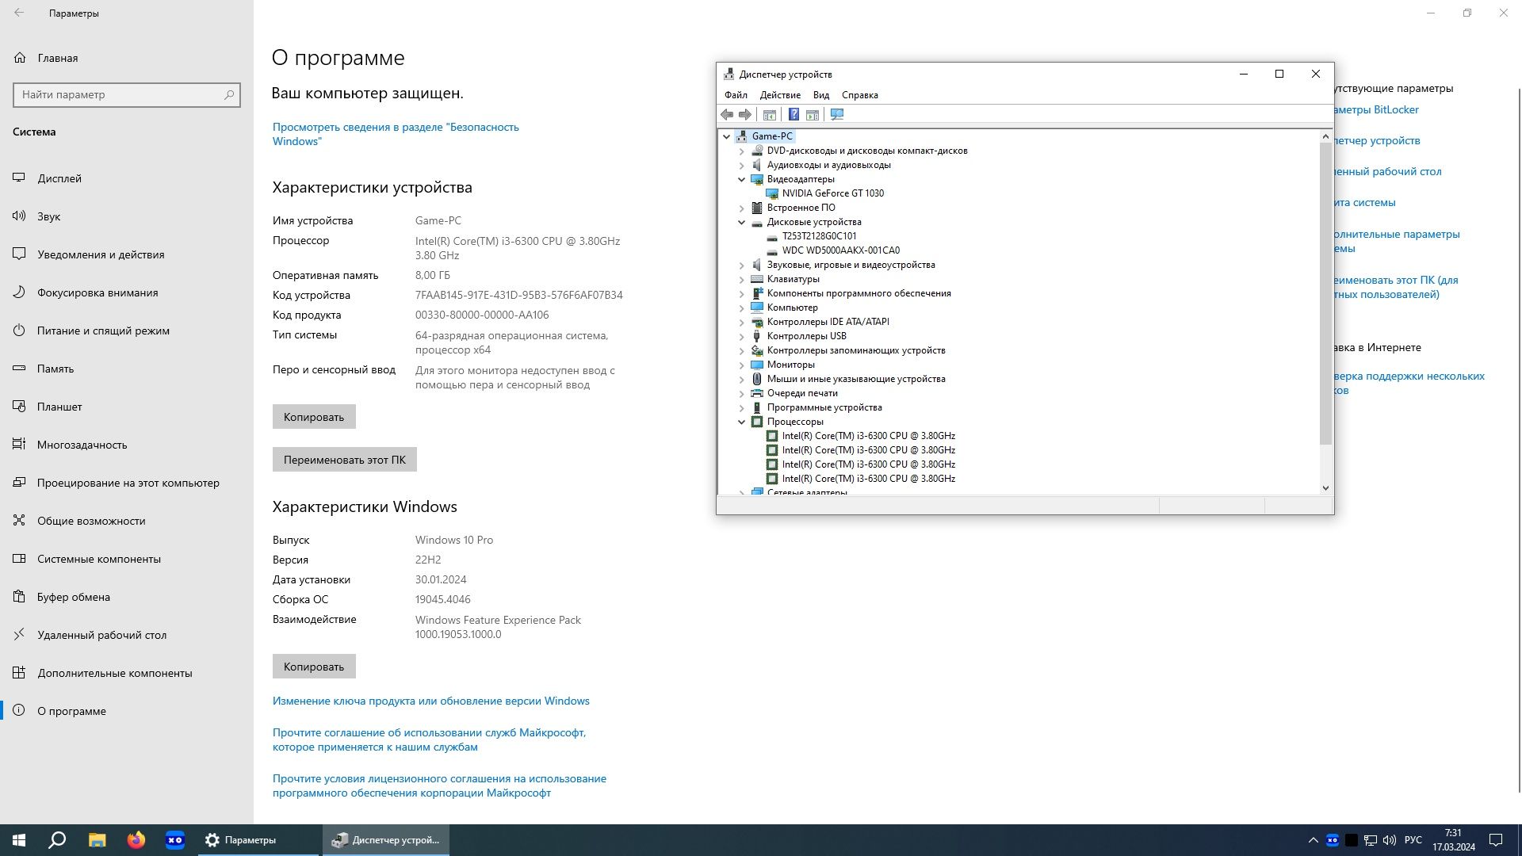The image size is (1522, 856).
Task: Click Переименовать этот ПК button
Action: pos(345,460)
